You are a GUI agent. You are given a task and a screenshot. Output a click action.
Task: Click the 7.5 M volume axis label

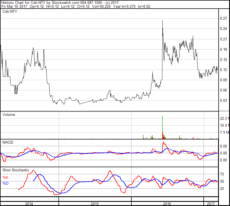click(x=224, y=132)
